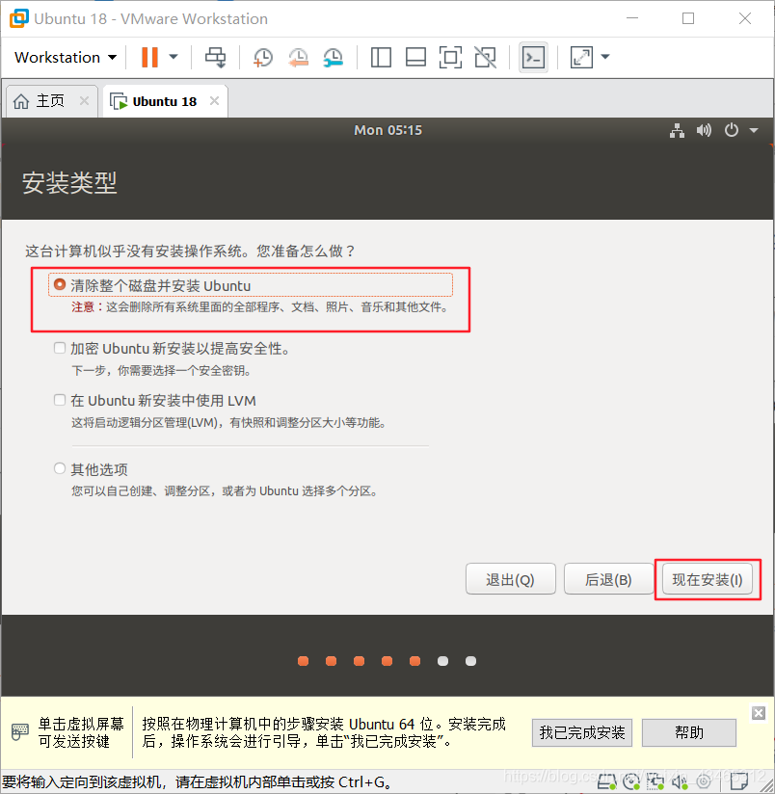Image resolution: width=775 pixels, height=794 pixels.
Task: Click the 要将输入定向到该虚拟机 status bar text
Action: point(197,782)
